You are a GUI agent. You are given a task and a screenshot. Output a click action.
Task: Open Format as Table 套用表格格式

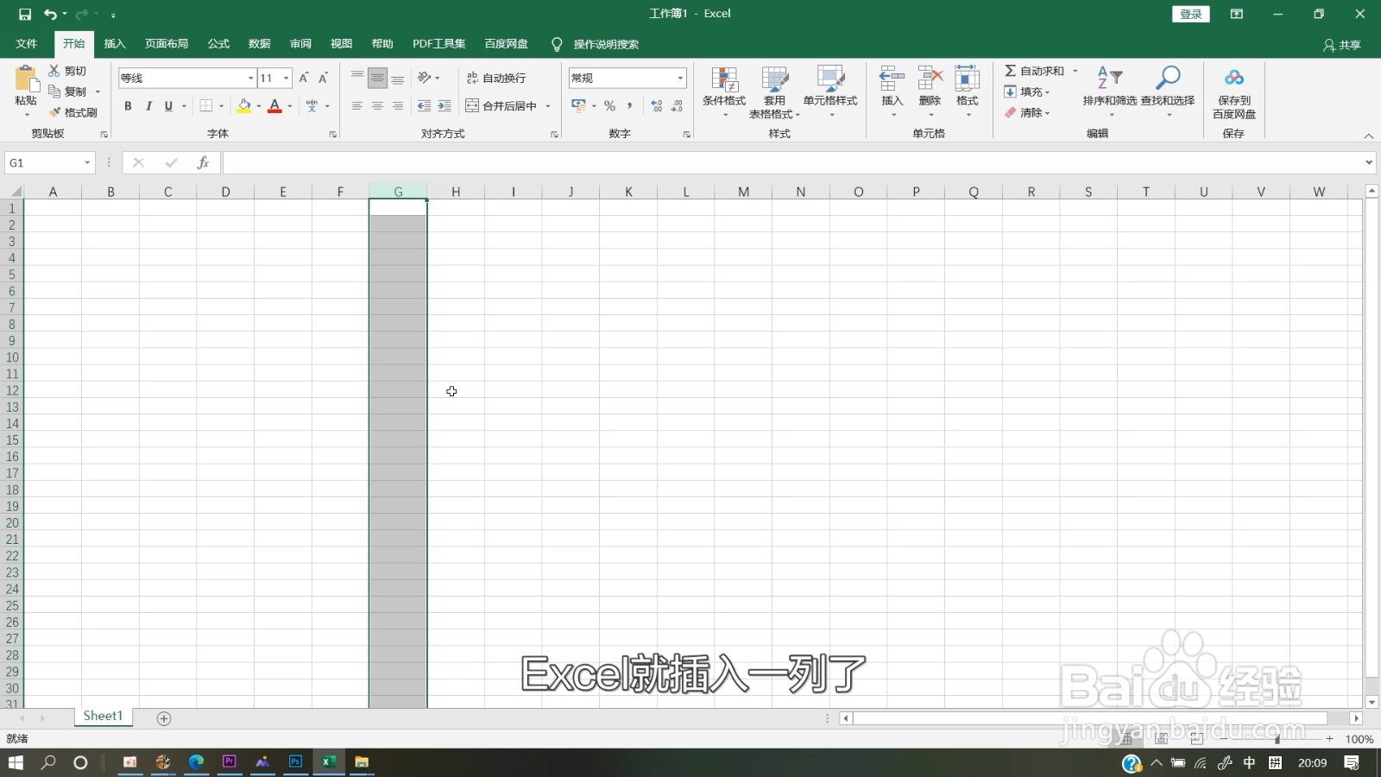775,92
